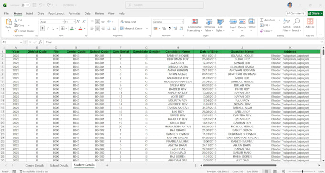Open the Add-ins icon

(310, 22)
